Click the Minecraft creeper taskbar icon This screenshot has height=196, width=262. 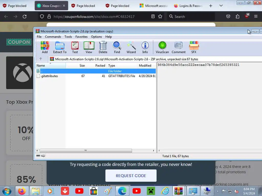(x=151, y=191)
